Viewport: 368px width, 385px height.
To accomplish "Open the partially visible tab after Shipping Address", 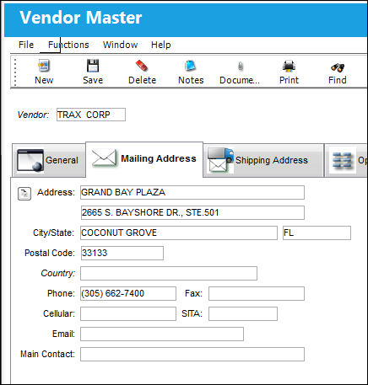I will coord(346,160).
